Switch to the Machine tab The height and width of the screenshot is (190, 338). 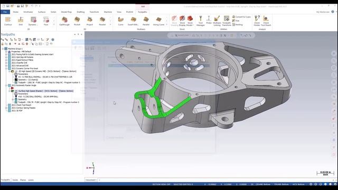[108, 12]
